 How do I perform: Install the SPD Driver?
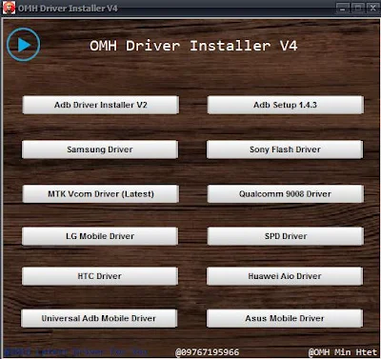tap(286, 236)
